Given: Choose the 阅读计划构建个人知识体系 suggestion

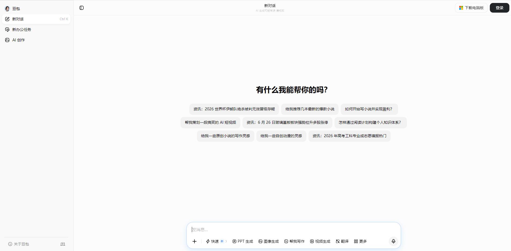Looking at the screenshot, I should tap(371, 122).
